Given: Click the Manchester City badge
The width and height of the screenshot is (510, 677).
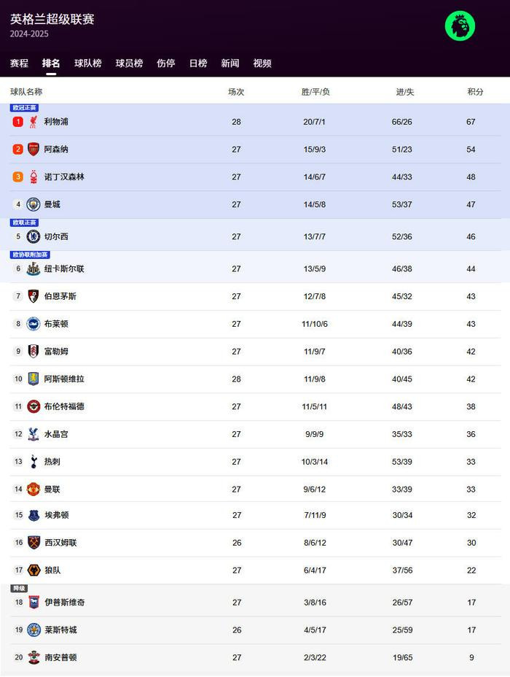Looking at the screenshot, I should pyautogui.click(x=34, y=204).
